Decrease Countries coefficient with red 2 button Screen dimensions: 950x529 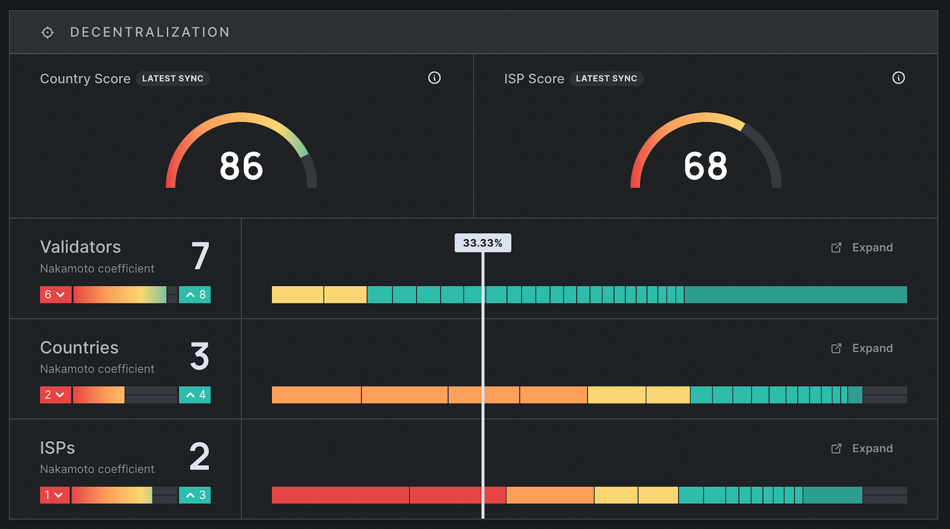coord(56,395)
